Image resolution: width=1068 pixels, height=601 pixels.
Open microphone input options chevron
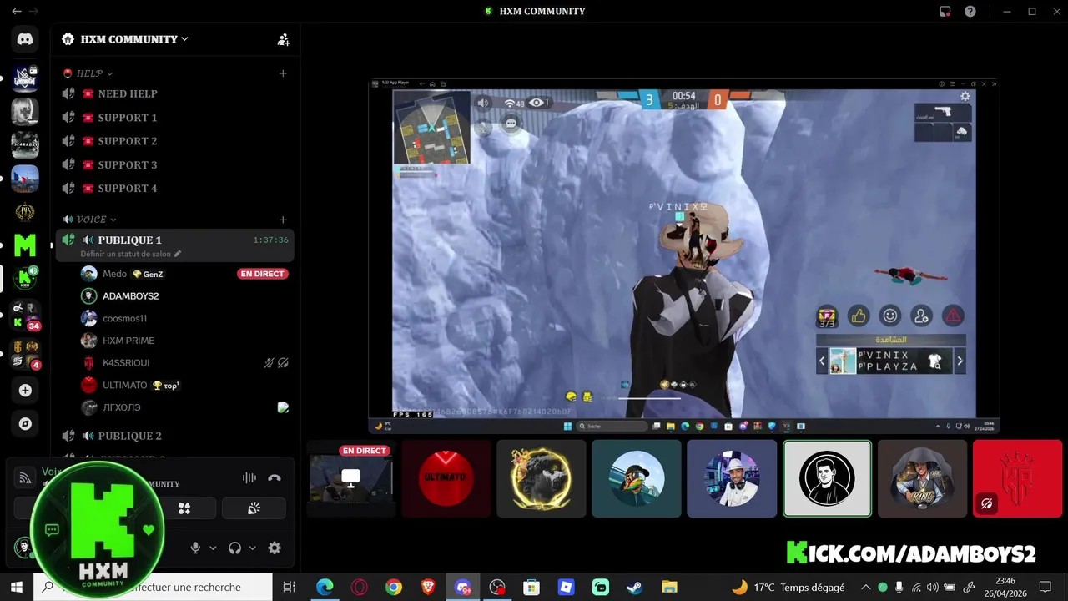[x=213, y=548]
